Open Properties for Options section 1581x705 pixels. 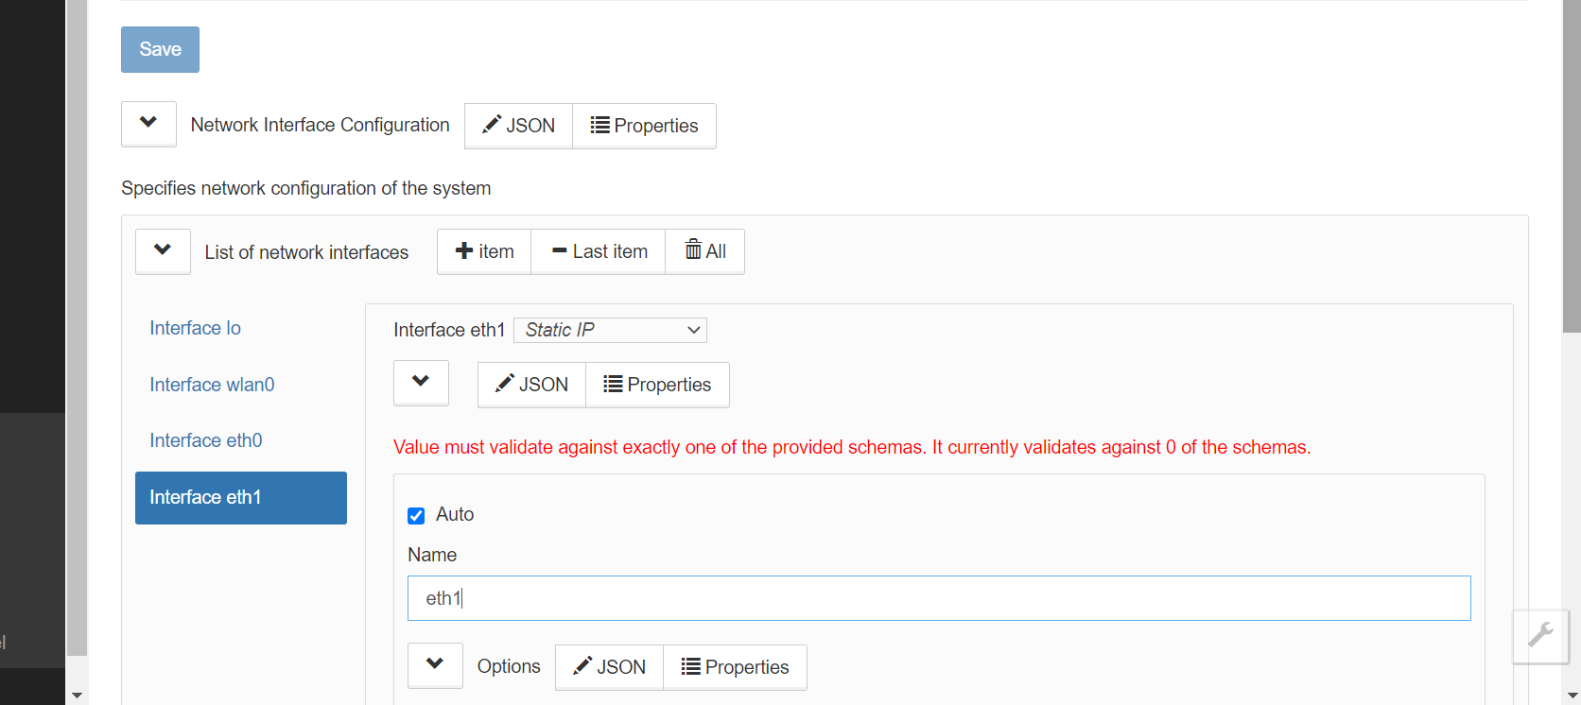735,667
